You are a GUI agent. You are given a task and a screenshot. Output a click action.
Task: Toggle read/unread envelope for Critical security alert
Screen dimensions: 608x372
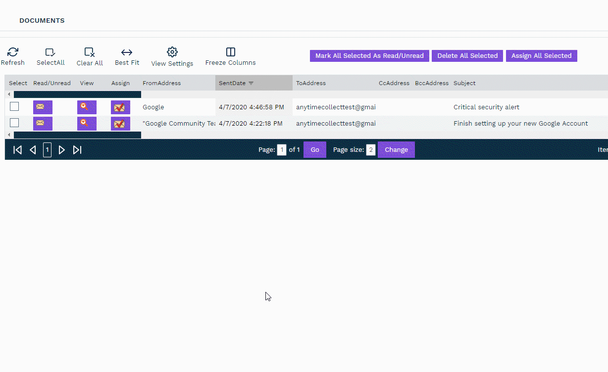[x=43, y=107]
